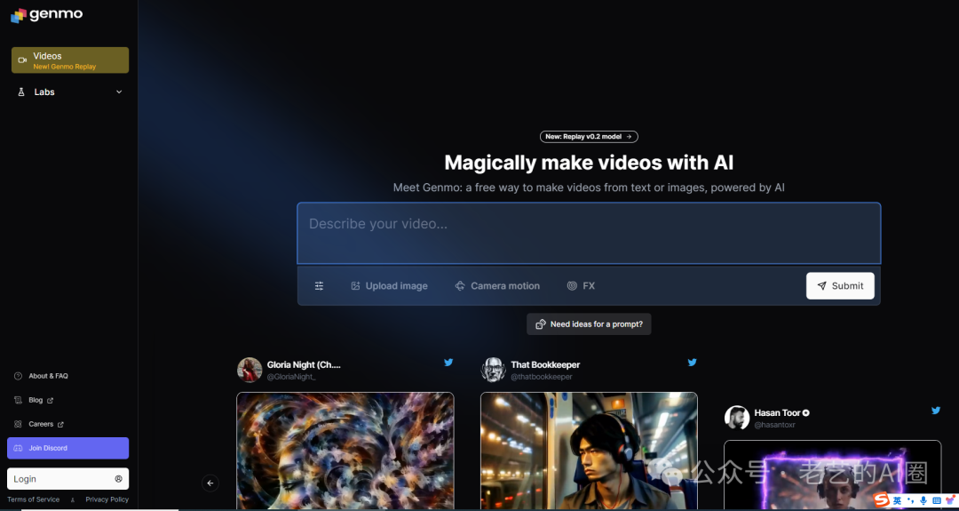This screenshot has height=511, width=959.
Task: Click the Twitter icon on That Bookkeeper's card
Action: point(693,363)
